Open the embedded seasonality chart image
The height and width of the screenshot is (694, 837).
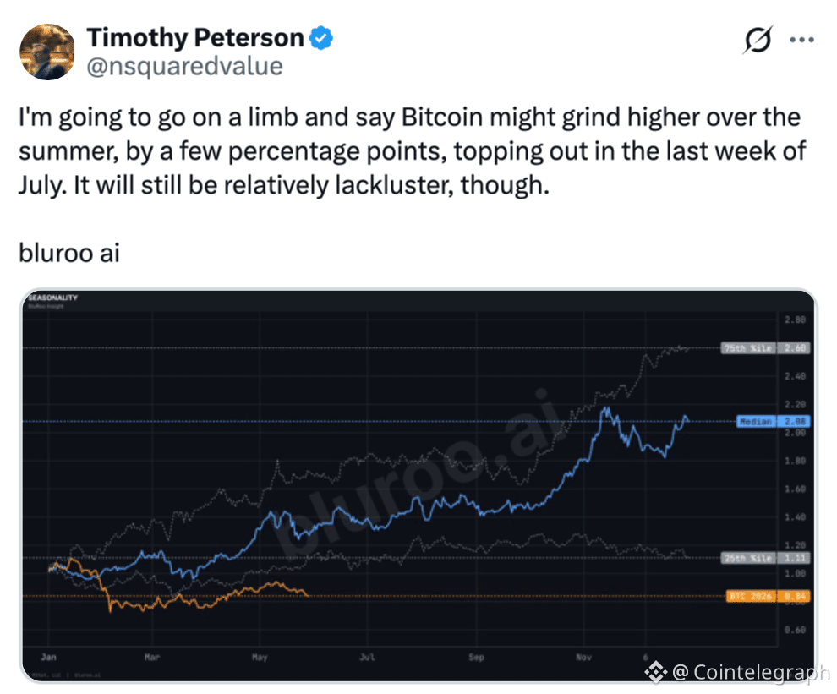(418, 485)
